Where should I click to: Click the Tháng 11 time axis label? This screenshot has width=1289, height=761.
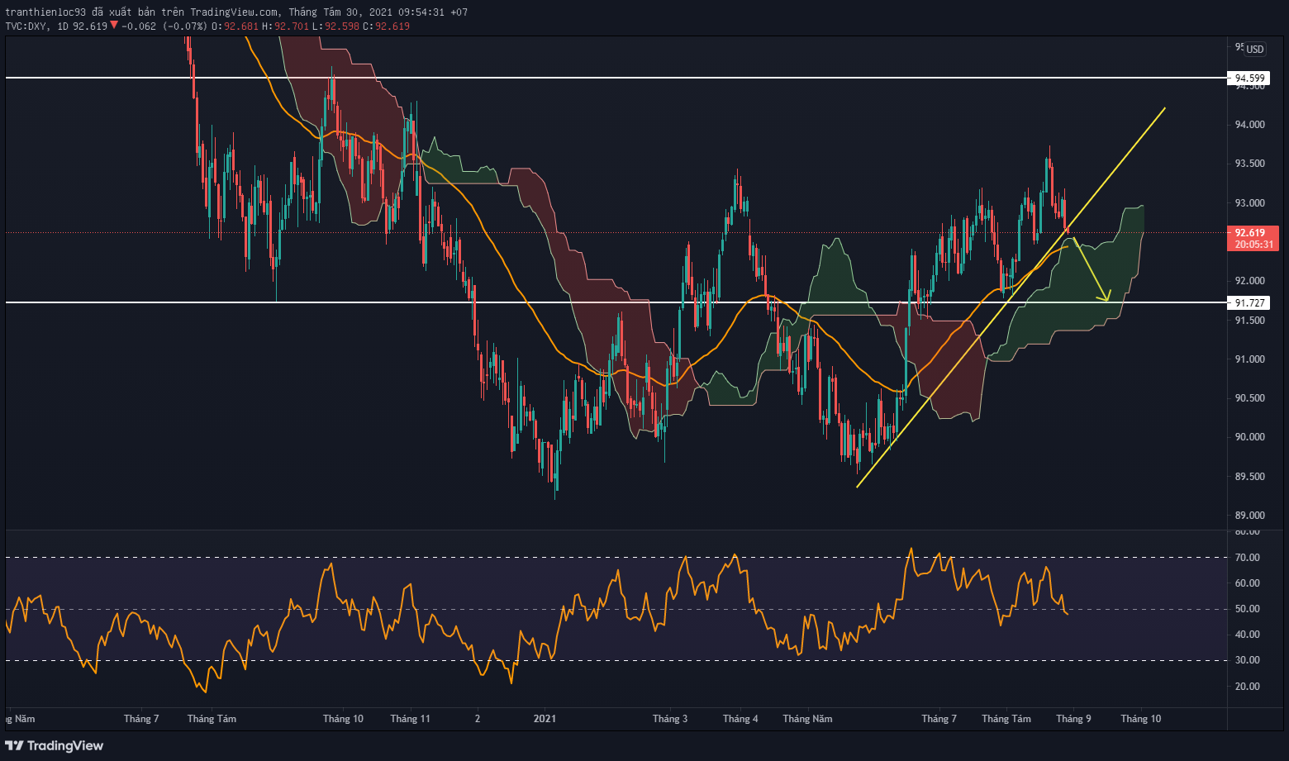click(x=410, y=719)
